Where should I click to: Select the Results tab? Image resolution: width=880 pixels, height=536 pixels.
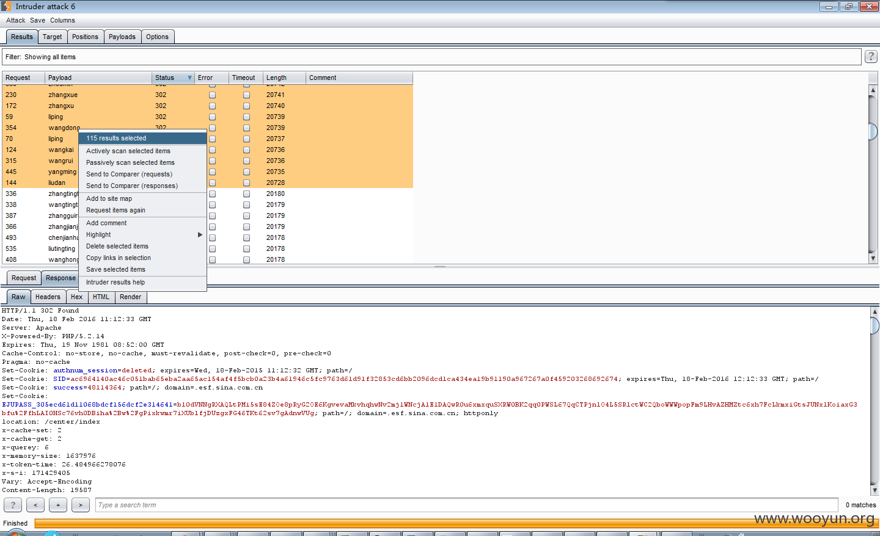pyautogui.click(x=22, y=37)
